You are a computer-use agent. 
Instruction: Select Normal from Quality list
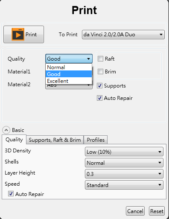[69, 67]
